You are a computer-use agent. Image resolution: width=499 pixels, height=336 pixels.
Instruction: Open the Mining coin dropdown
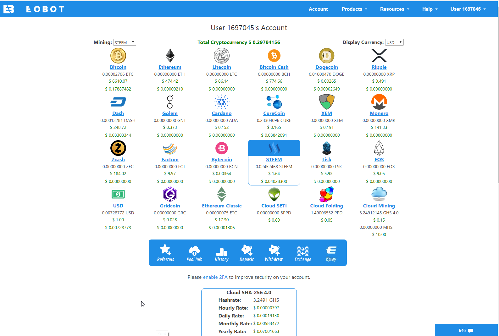[125, 42]
